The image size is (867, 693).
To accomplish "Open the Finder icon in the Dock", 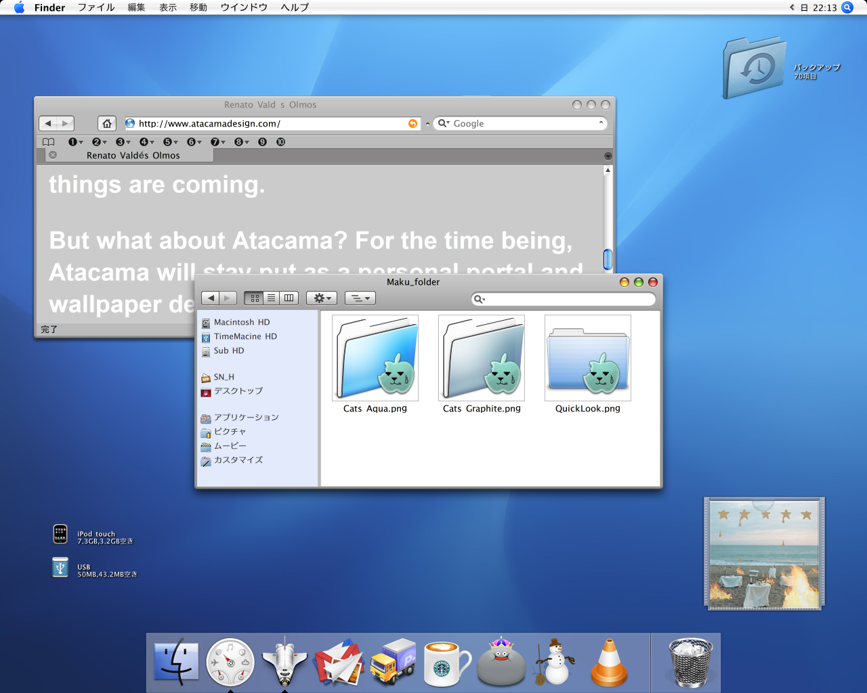I will tap(176, 662).
